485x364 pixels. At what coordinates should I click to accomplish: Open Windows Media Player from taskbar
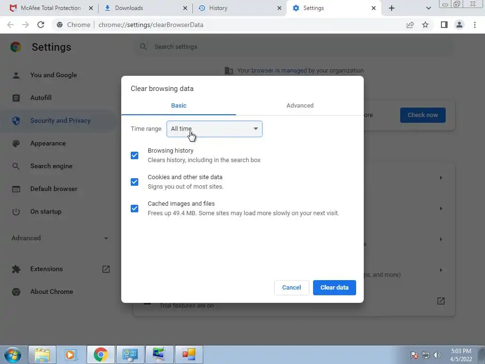(x=71, y=355)
